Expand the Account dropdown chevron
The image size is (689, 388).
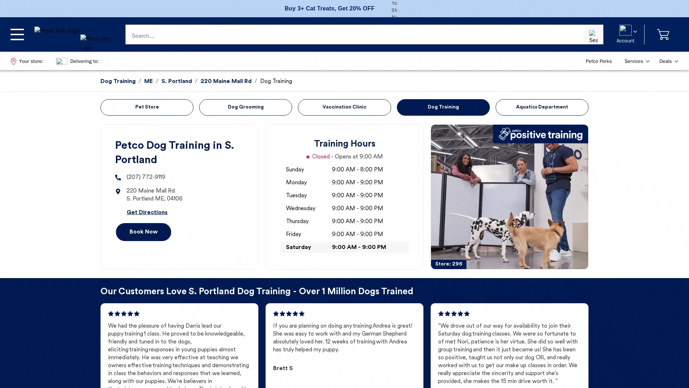click(x=635, y=32)
